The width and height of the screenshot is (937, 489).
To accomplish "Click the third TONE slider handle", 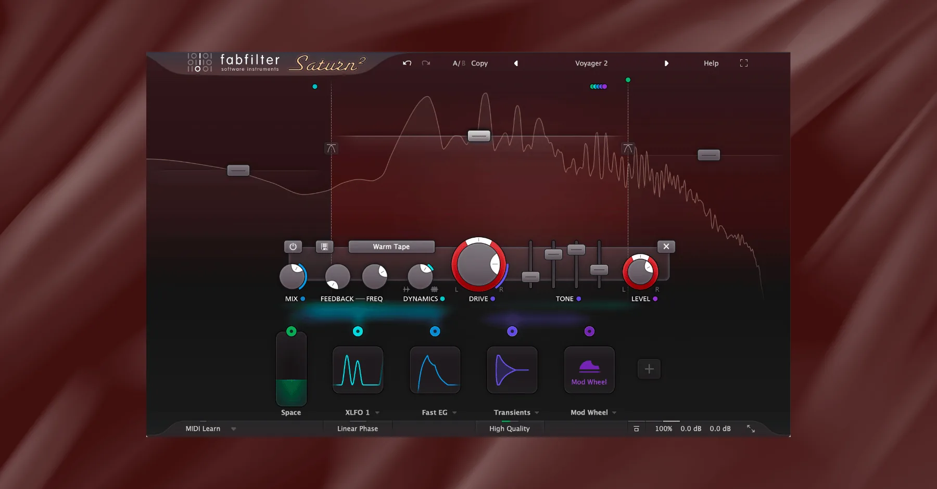I will pos(576,249).
